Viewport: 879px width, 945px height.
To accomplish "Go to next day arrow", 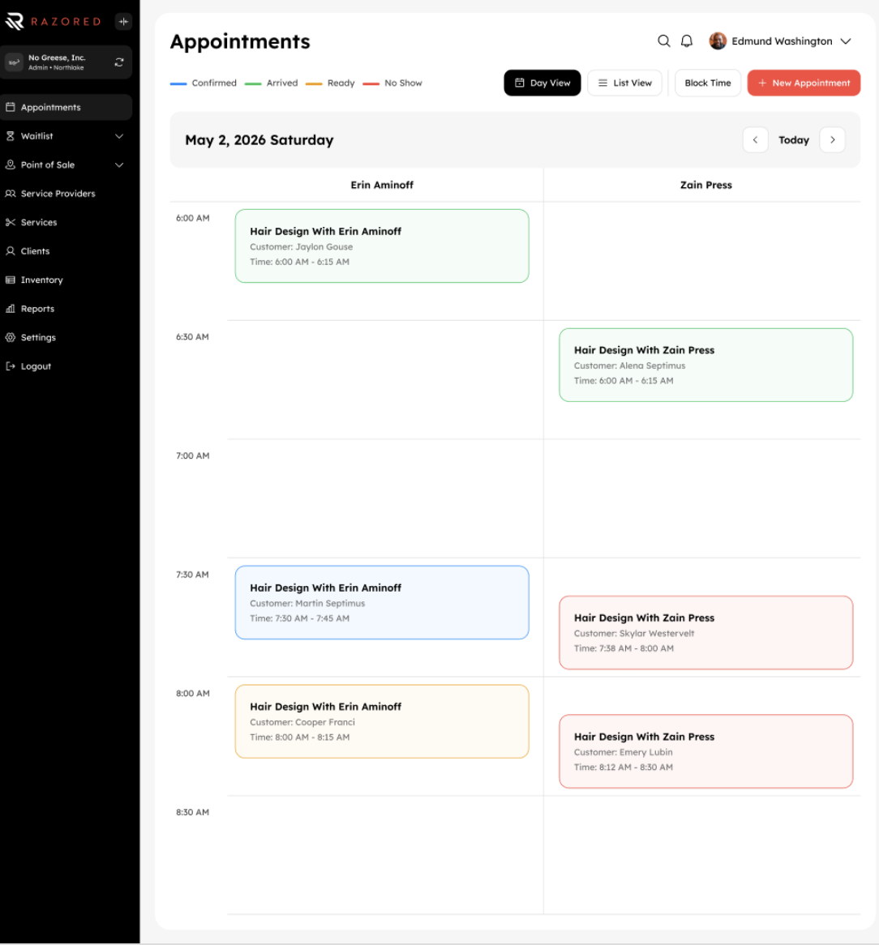I will tap(833, 140).
